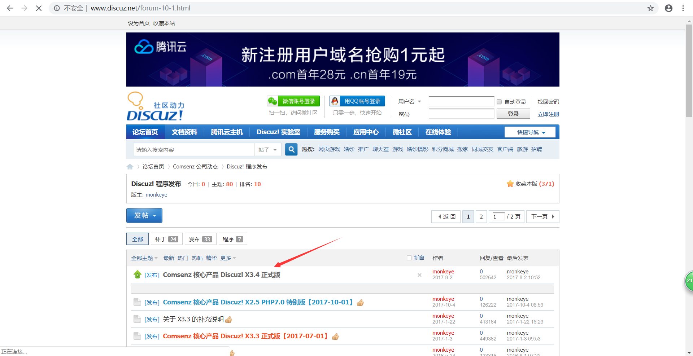The image size is (693, 356).
Task: Open the browser profile avatar
Action: [x=668, y=8]
